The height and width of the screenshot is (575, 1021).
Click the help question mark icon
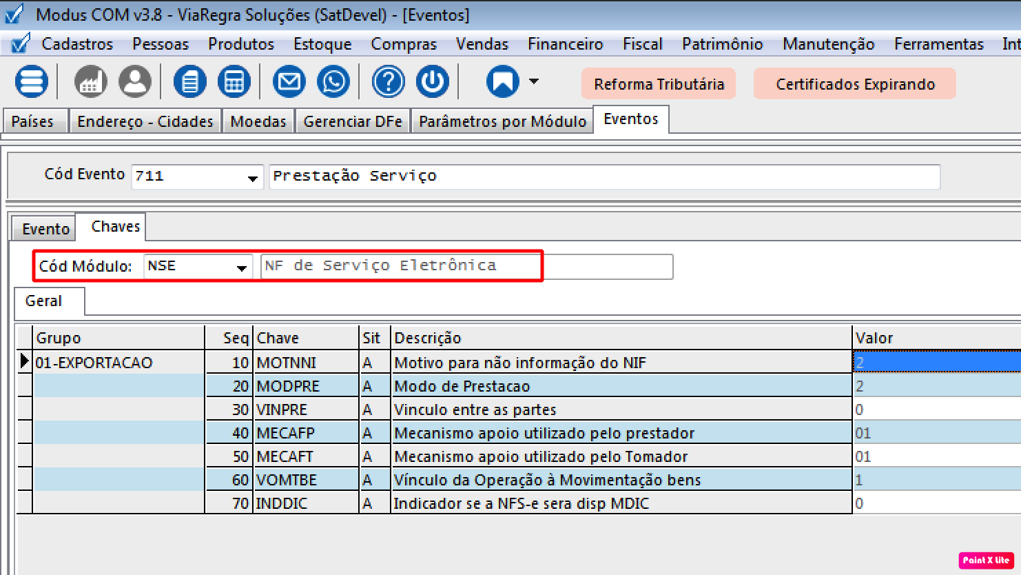pyautogui.click(x=389, y=82)
